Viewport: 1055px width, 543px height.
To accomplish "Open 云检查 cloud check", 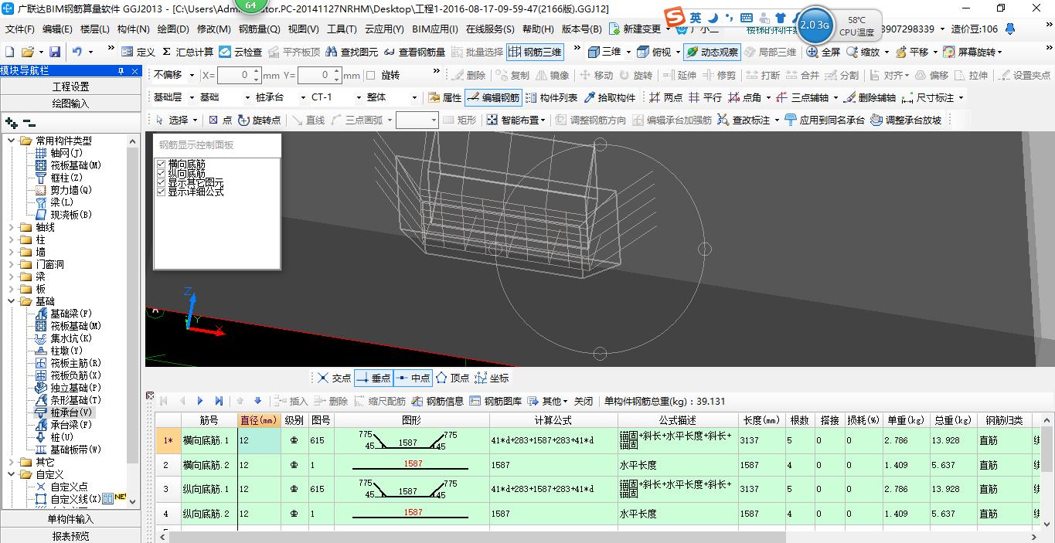I will tap(240, 52).
